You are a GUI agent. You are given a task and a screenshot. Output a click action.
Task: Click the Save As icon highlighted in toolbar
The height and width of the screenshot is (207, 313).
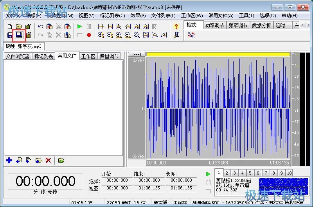tap(19, 35)
